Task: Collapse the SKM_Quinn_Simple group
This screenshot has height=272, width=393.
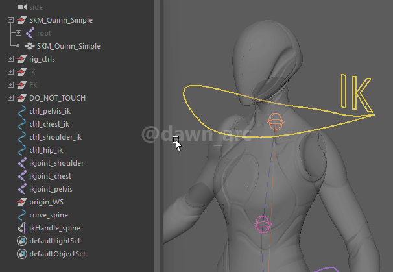Action: (x=10, y=20)
